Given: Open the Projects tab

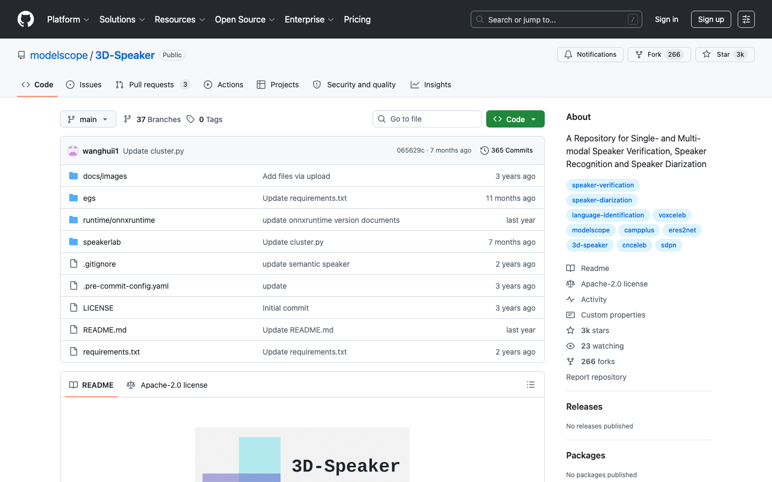Looking at the screenshot, I should coord(278,85).
